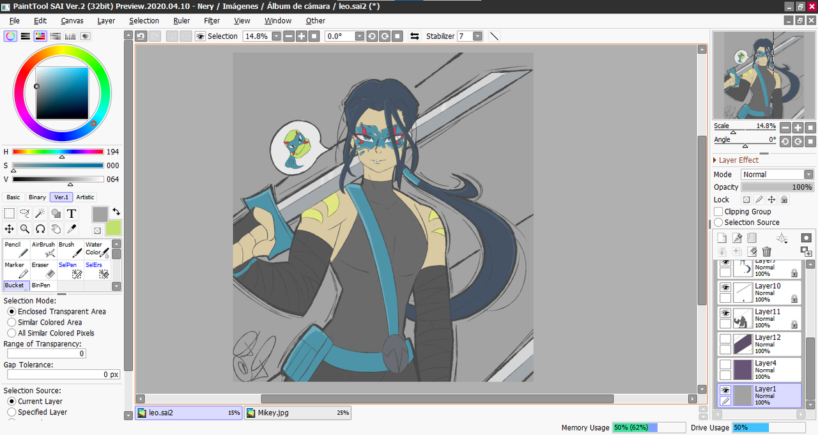The image size is (818, 435).
Task: Open the Canvas menu
Action: point(72,21)
